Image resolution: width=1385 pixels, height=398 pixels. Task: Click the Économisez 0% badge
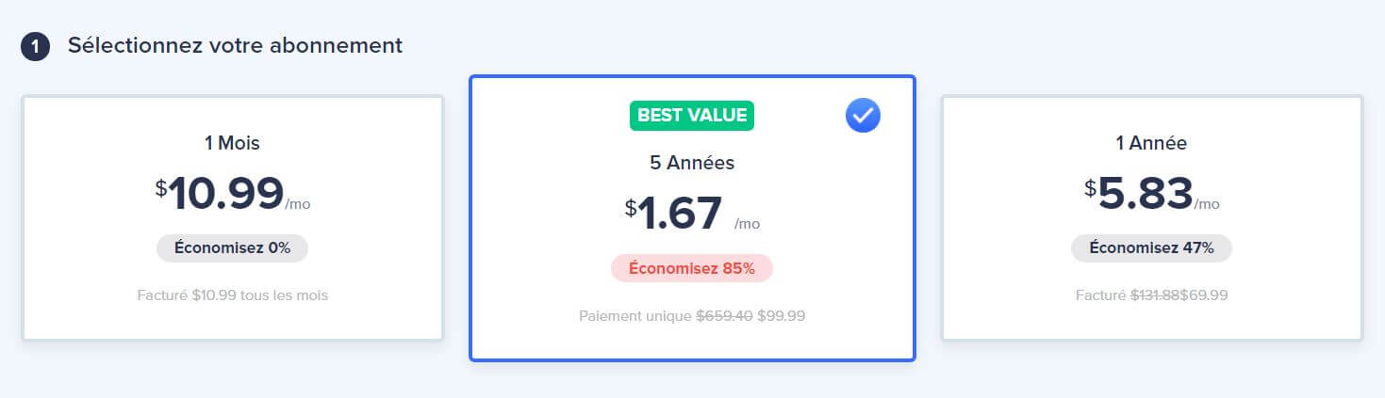click(232, 248)
